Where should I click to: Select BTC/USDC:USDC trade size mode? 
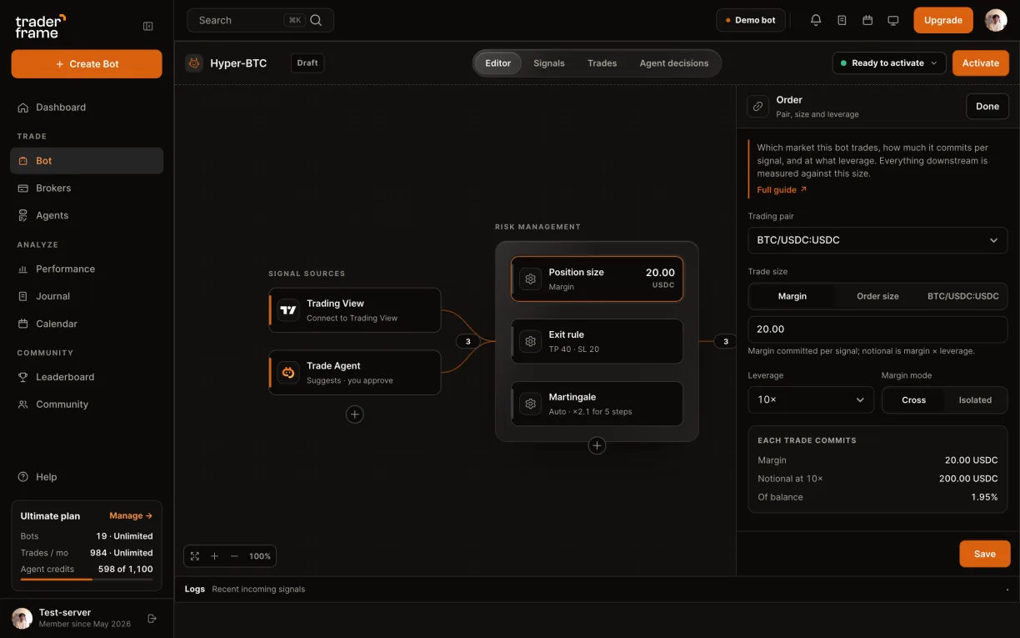point(962,296)
